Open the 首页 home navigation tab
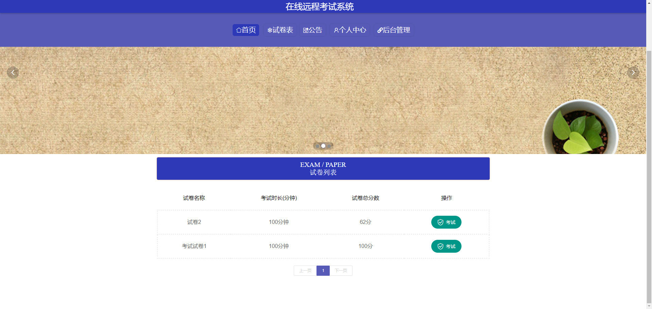 click(x=246, y=30)
